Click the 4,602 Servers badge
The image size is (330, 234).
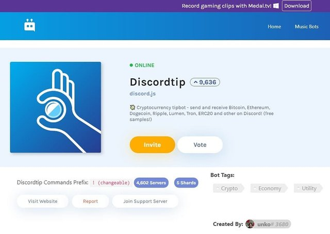point(151,182)
